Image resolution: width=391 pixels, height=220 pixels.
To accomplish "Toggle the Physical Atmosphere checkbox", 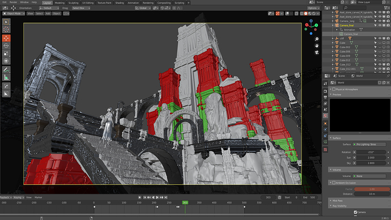I will (x=334, y=89).
